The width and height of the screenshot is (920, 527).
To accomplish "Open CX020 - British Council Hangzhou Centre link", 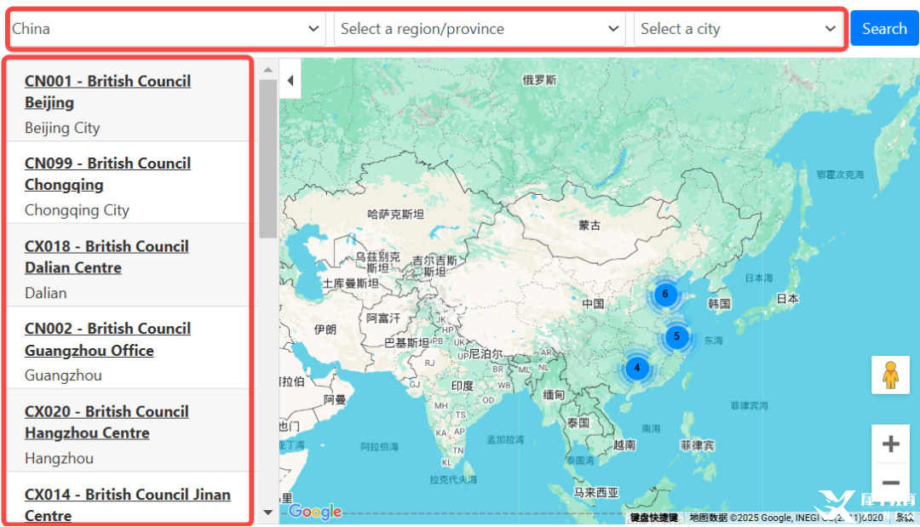I will [x=106, y=422].
